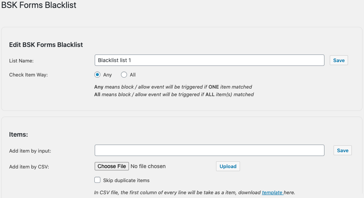Click Save next to Add item input
This screenshot has width=364, height=198.
(343, 150)
